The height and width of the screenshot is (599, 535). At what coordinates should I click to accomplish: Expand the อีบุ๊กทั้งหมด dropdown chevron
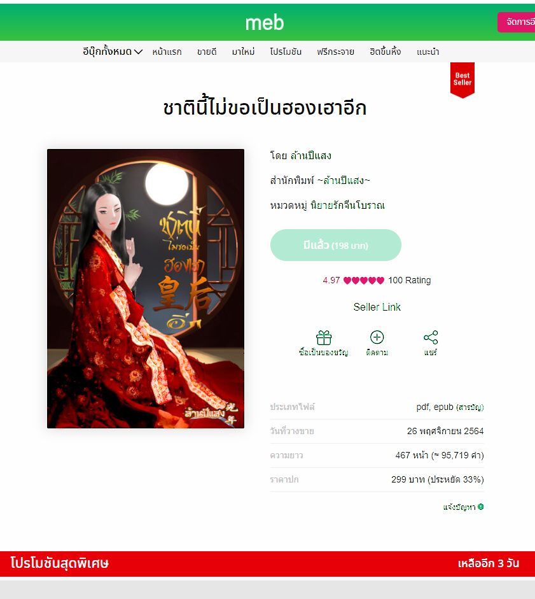138,52
